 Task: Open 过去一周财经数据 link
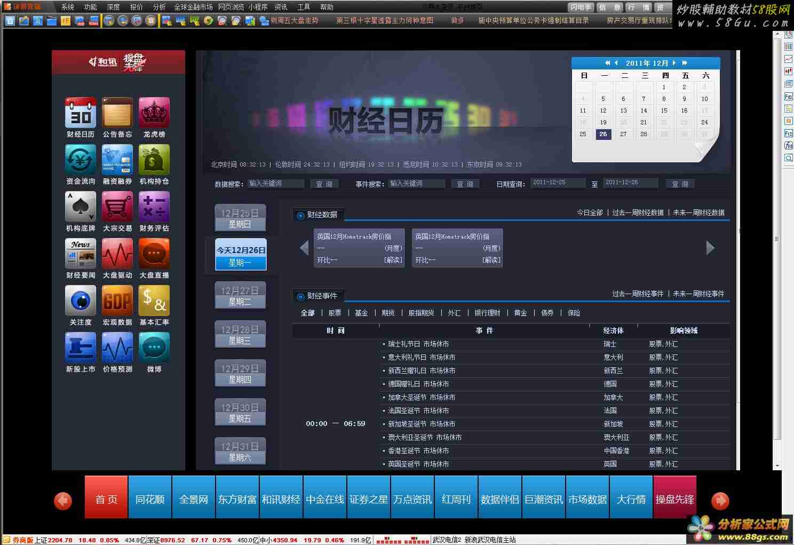pos(638,212)
